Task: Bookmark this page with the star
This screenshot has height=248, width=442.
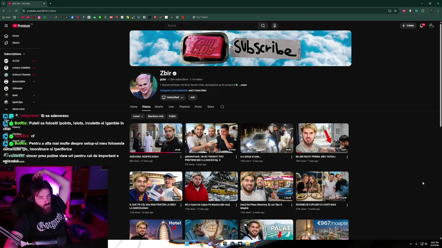Action: coord(395,11)
